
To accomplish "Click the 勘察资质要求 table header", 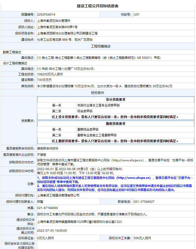I will tap(115, 124).
